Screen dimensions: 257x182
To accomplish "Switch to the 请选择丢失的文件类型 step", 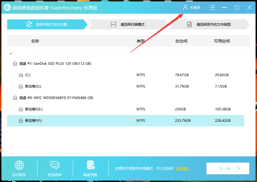I will (209, 24).
